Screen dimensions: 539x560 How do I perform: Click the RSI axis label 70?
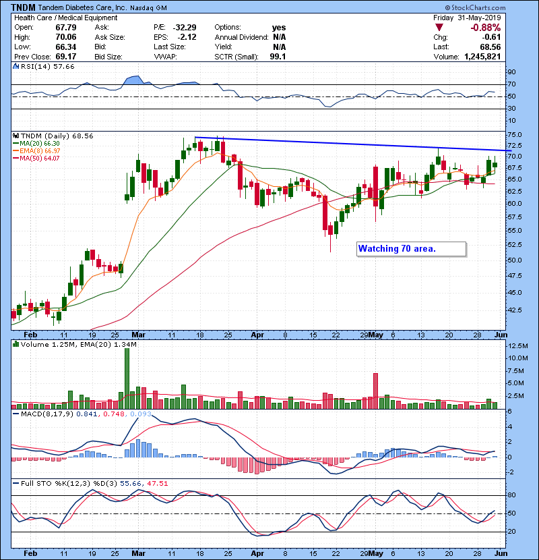(x=511, y=84)
